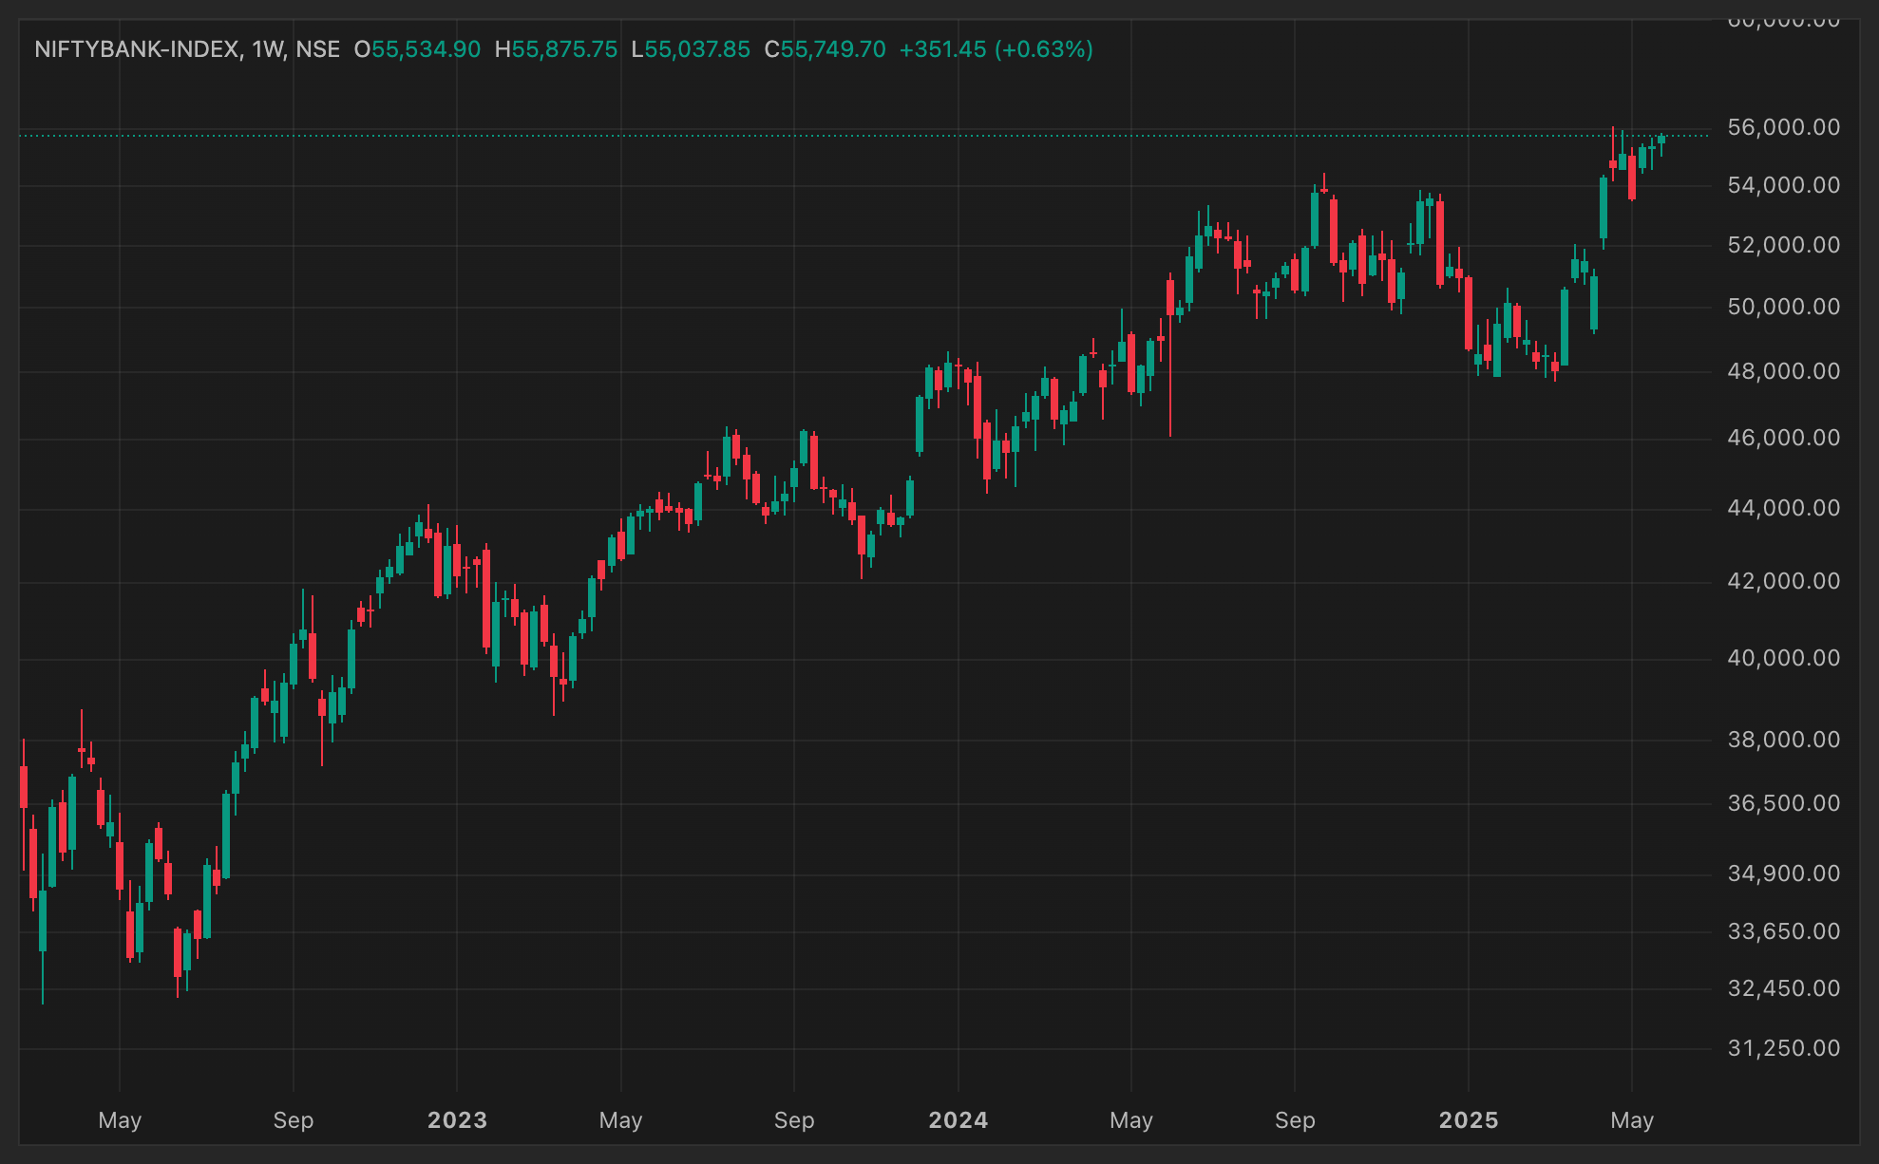Click the 31,250.00 price axis label
This screenshot has height=1164, width=1879.
pyautogui.click(x=1783, y=1048)
